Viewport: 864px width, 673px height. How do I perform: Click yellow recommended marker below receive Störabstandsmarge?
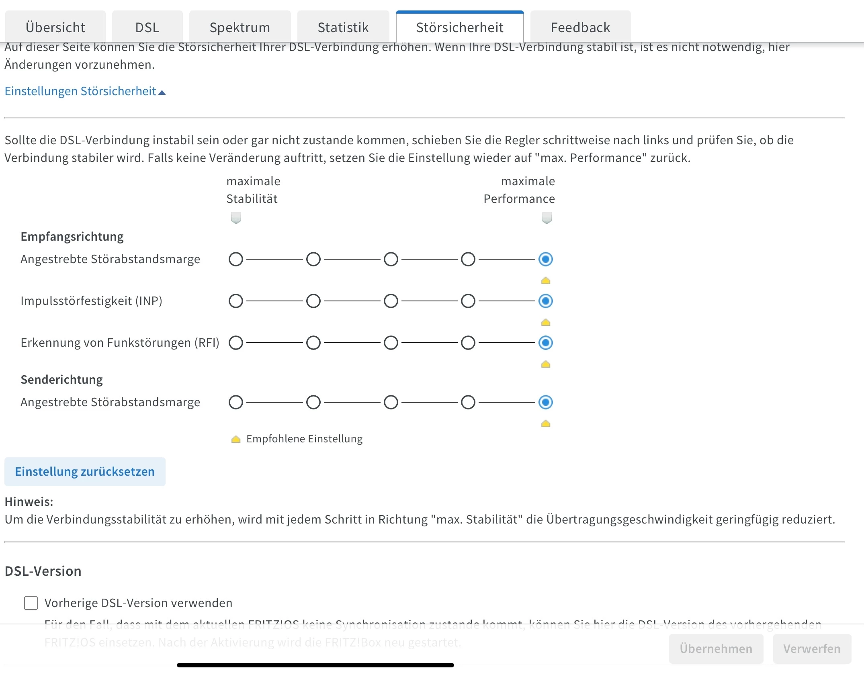tap(545, 280)
